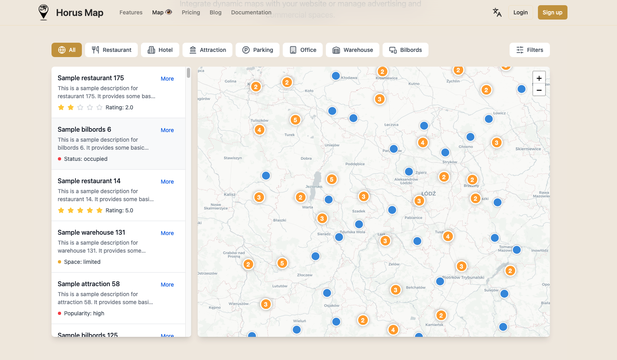Click fifth star of restaurant 14 rating

pos(99,210)
